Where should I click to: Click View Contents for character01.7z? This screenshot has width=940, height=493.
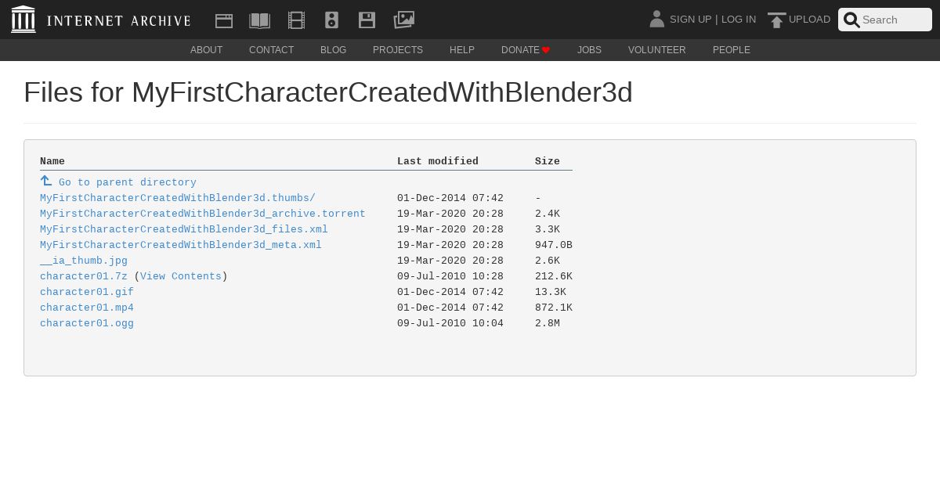tap(181, 276)
